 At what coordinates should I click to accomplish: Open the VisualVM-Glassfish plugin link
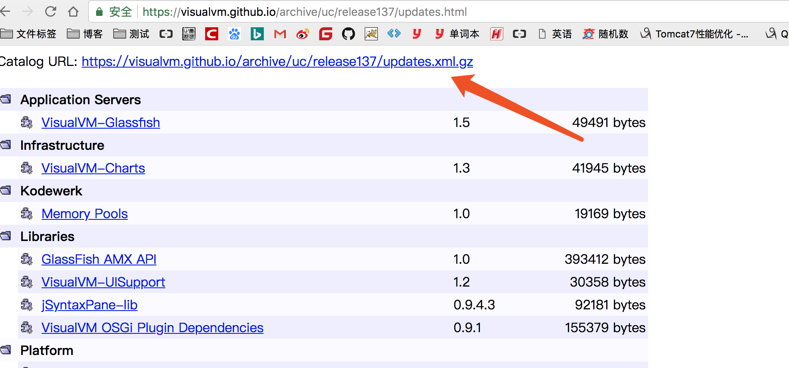[101, 123]
